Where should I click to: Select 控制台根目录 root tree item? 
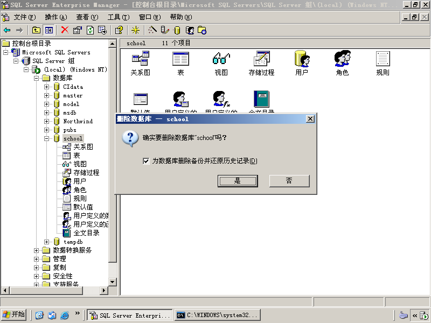(31, 44)
